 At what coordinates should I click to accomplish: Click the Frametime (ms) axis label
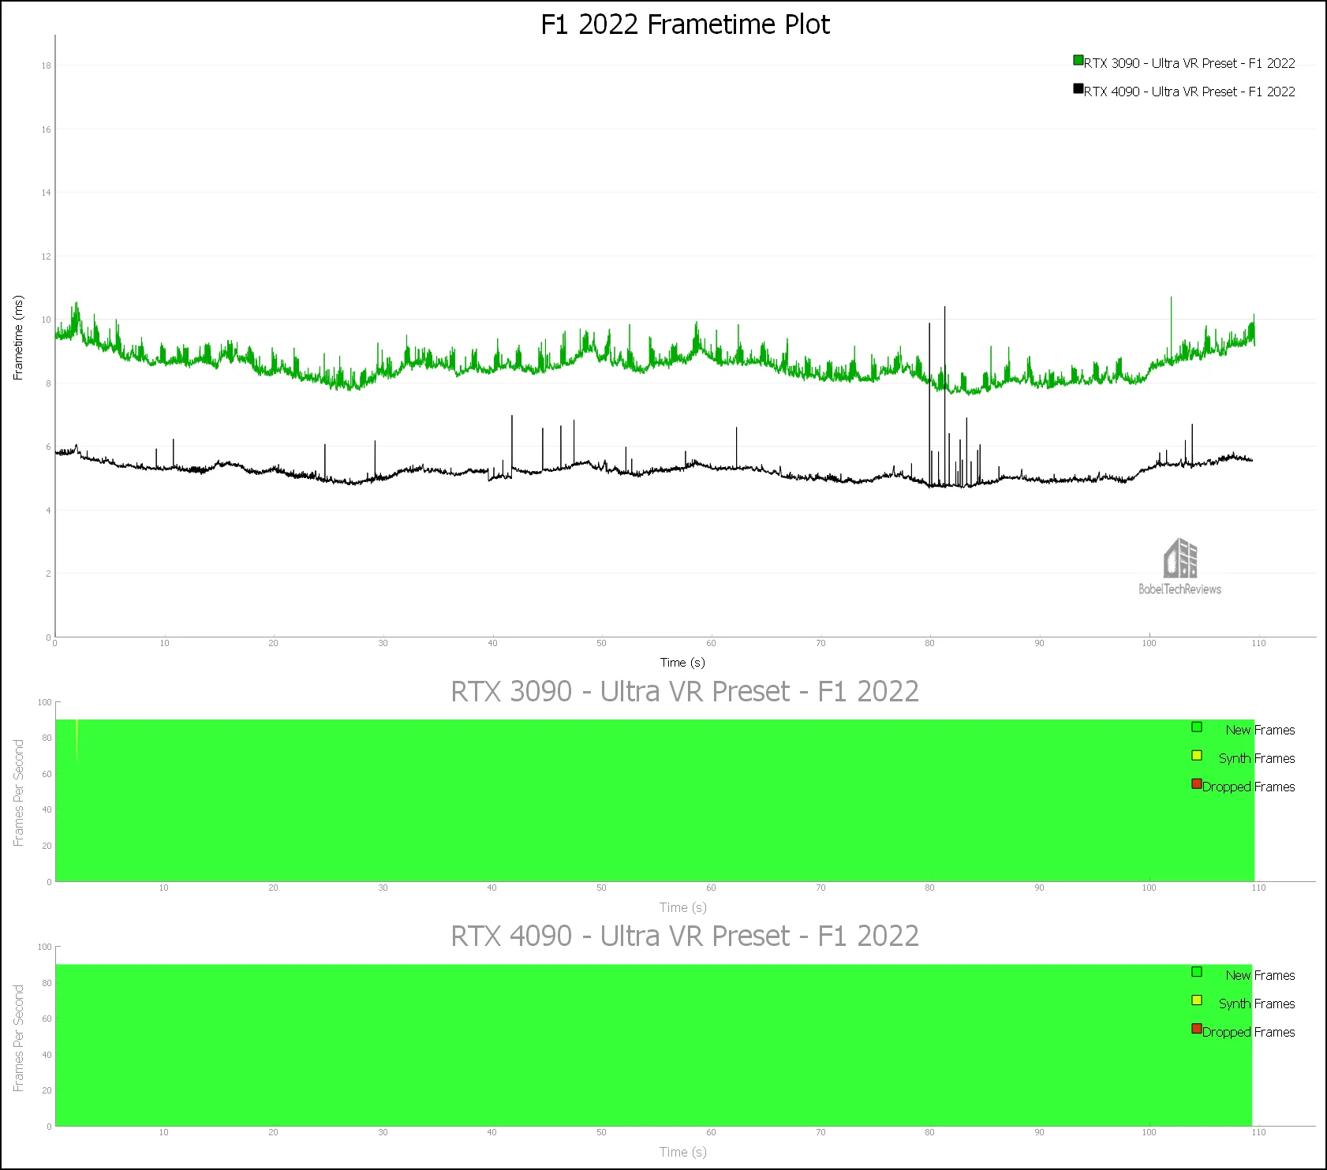(18, 338)
